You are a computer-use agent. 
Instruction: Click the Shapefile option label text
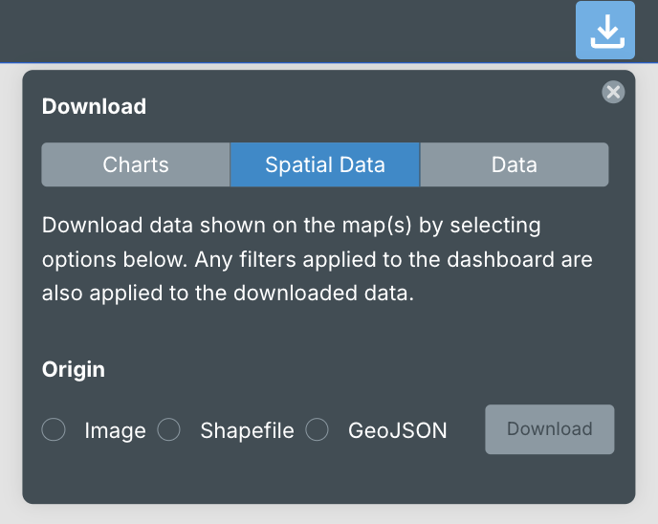coord(248,431)
